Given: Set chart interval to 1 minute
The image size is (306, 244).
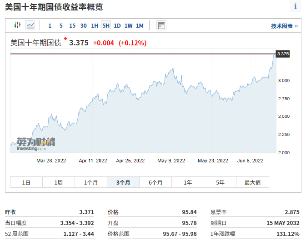Looking at the screenshot, I should 50,26.
